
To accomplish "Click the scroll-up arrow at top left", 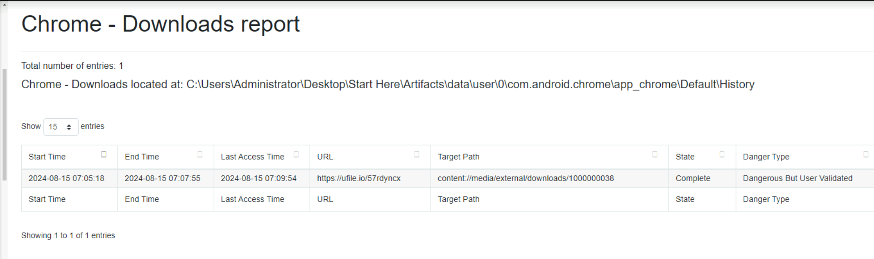I will coord(4,4).
